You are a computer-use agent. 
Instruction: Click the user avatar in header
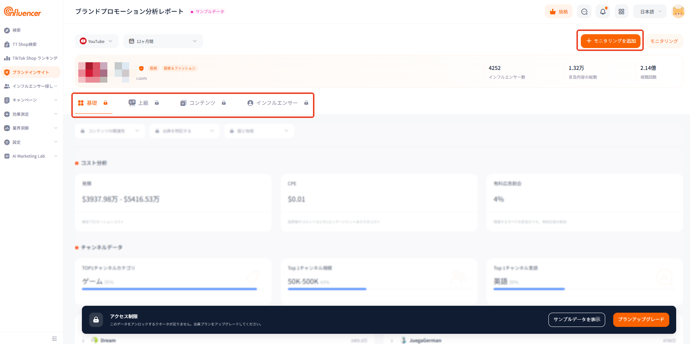[x=678, y=12]
